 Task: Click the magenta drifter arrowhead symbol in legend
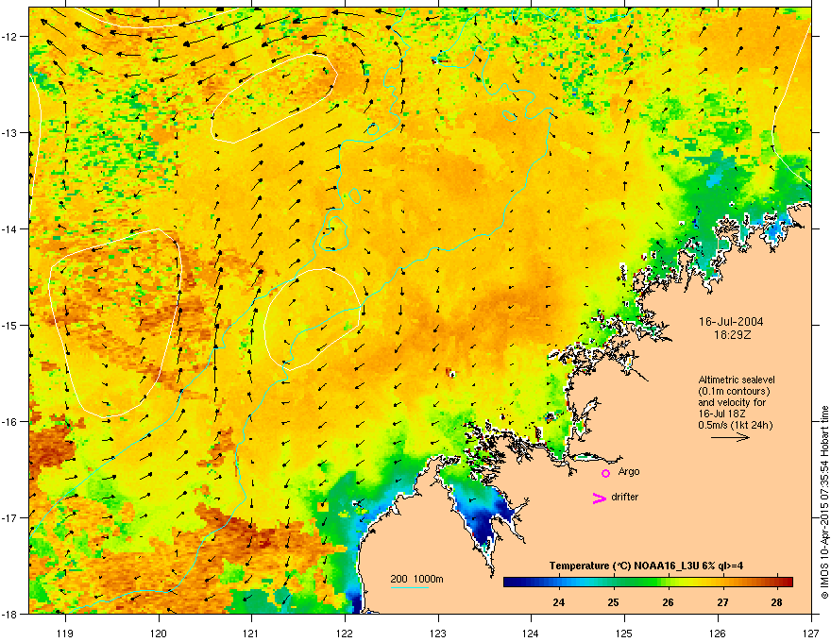(x=599, y=498)
